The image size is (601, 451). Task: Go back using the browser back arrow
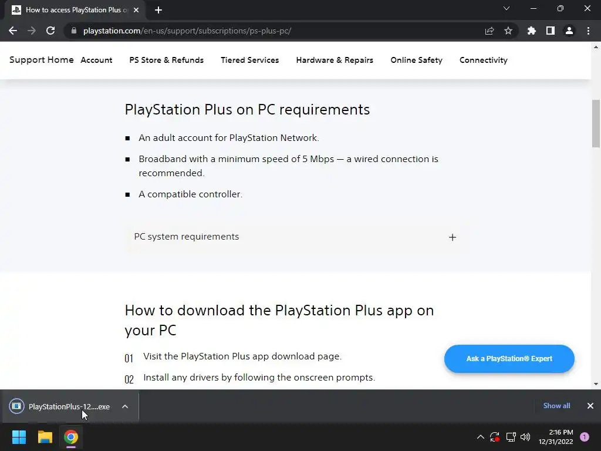[13, 31]
